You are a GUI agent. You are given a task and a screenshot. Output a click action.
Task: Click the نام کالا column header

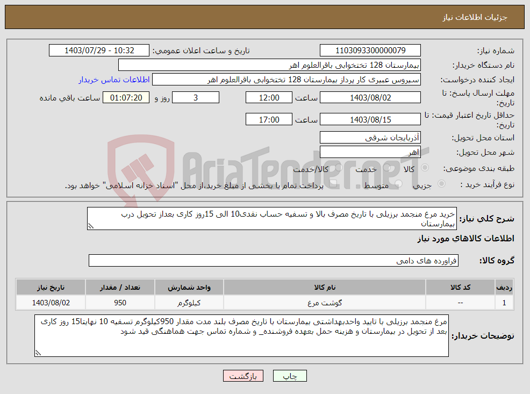(325, 287)
